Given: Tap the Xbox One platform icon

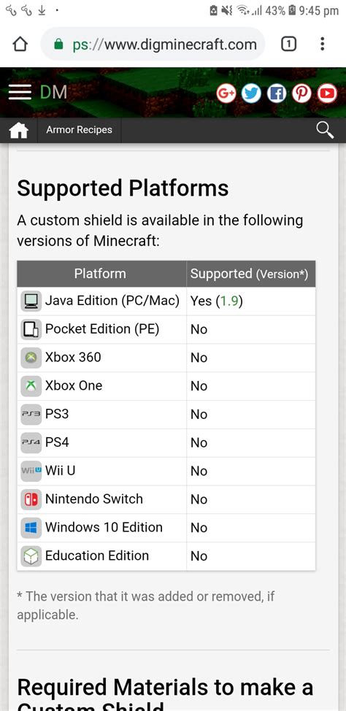Looking at the screenshot, I should point(31,386).
